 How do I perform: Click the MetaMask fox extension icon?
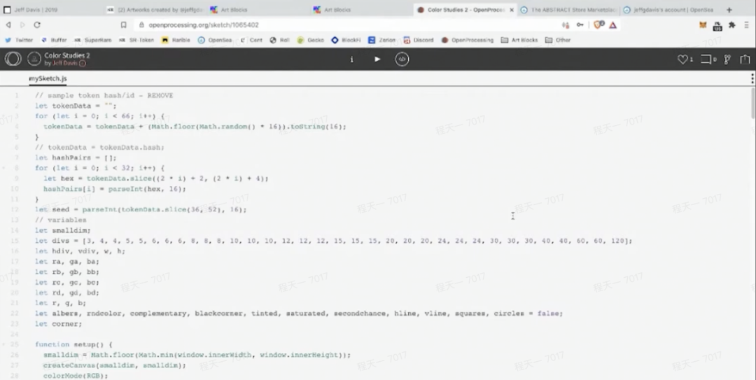pyautogui.click(x=703, y=24)
